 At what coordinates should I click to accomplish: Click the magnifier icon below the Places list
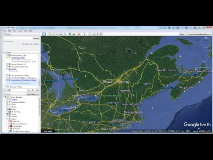[x=5, y=90]
